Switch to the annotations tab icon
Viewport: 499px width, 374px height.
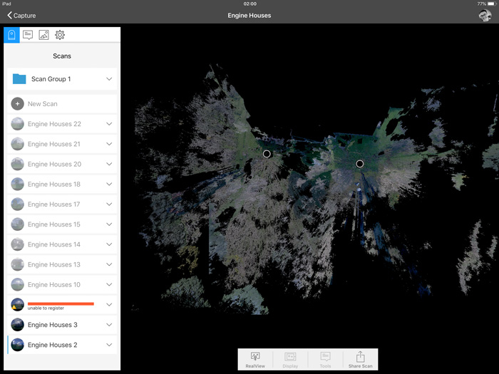tap(28, 35)
